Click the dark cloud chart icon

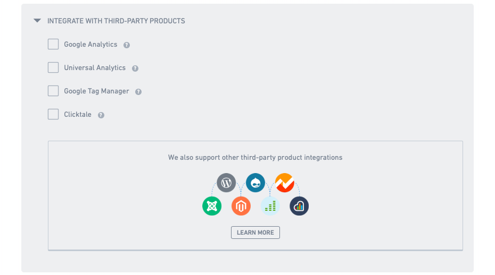299,206
